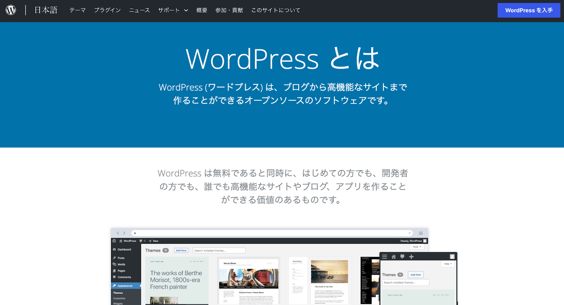Expand the Help dropdown on the desktop Themes screen

pos(417,247)
